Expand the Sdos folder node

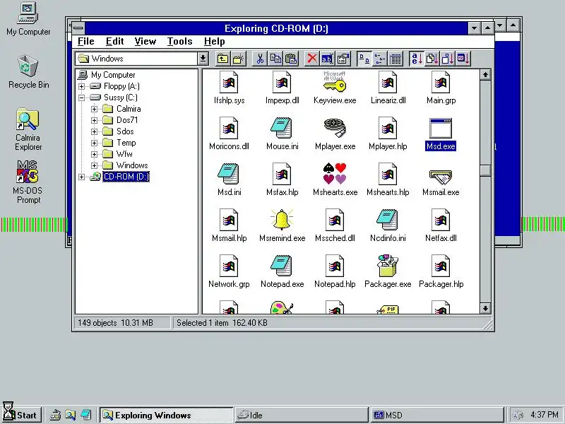(94, 131)
